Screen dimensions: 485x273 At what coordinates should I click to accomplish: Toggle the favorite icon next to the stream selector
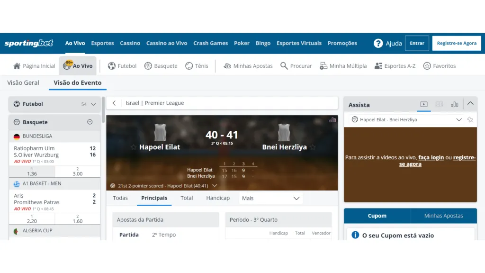(470, 119)
